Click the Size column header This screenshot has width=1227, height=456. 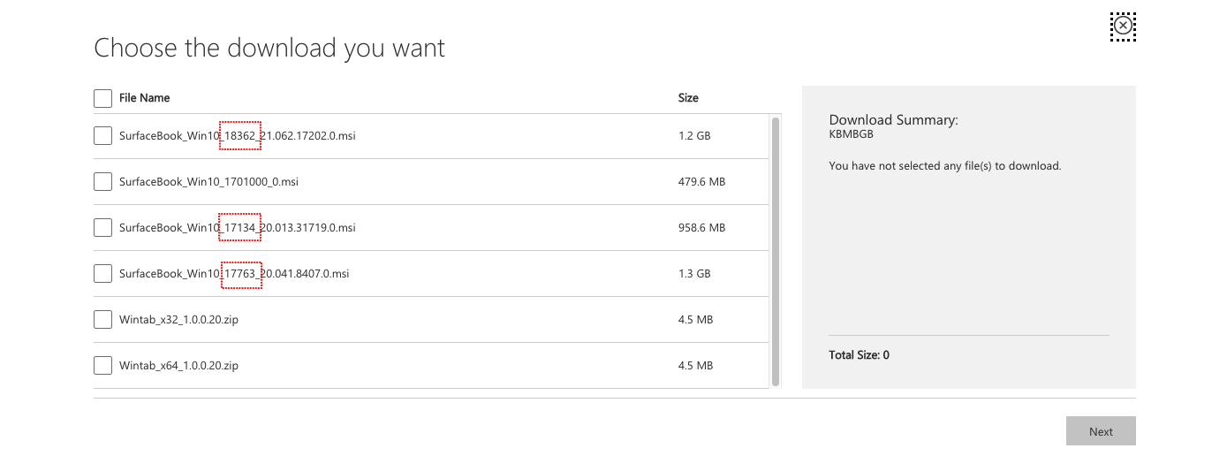[x=688, y=98]
